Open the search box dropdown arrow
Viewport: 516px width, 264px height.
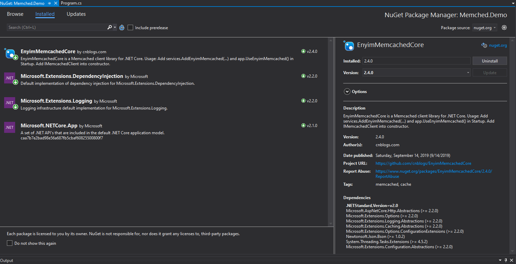click(115, 27)
